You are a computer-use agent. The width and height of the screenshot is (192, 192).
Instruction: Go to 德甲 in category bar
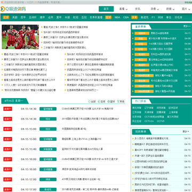pos(42,18)
